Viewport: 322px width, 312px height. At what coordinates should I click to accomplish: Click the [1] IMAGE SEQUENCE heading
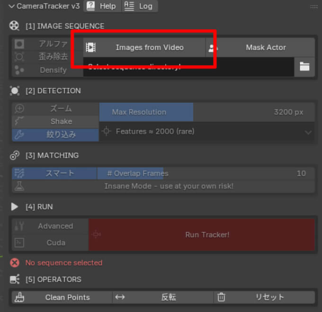(x=65, y=26)
